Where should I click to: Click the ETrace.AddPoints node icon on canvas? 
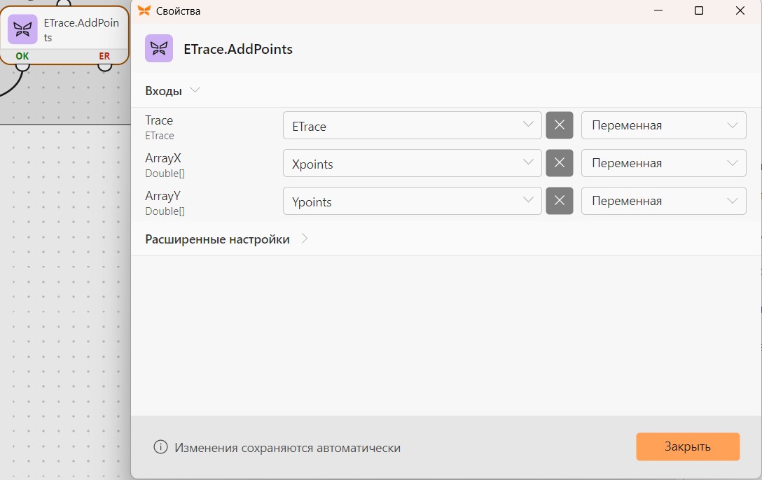[x=22, y=29]
